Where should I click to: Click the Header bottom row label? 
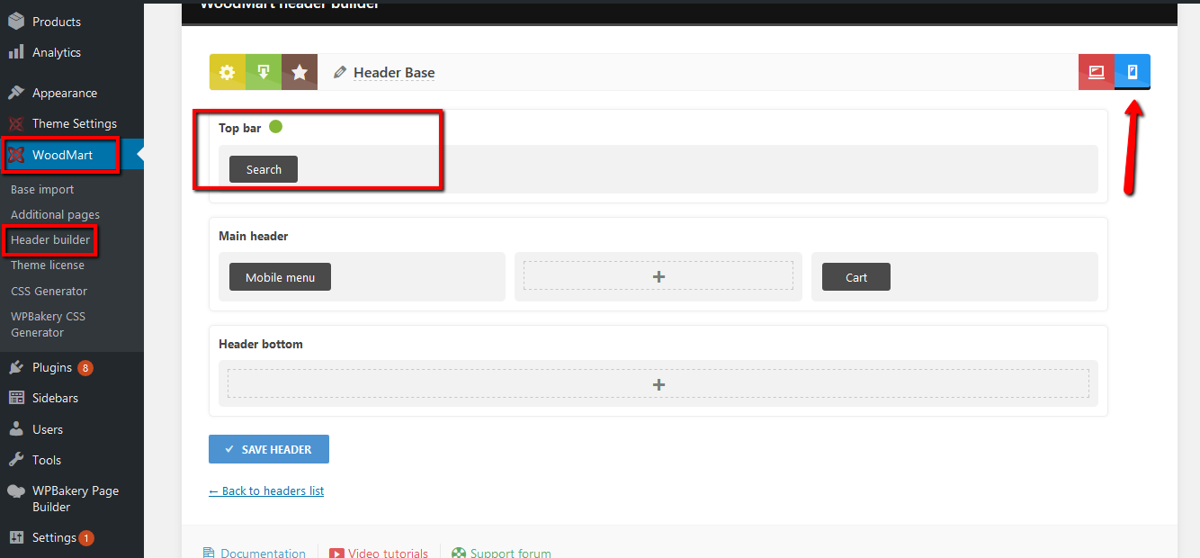(x=261, y=344)
